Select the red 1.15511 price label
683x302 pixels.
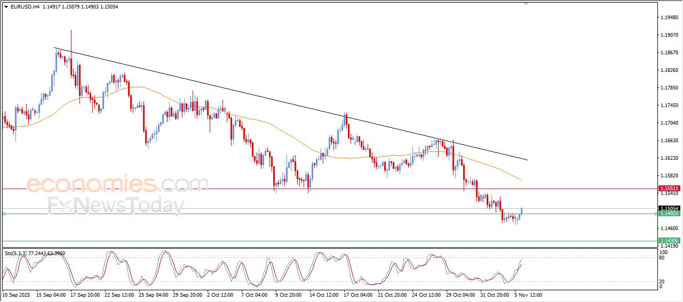(669, 189)
